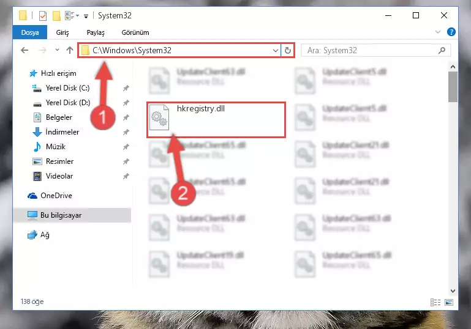
Task: Click the address bar path C:\Windows\System32
Action: 132,50
